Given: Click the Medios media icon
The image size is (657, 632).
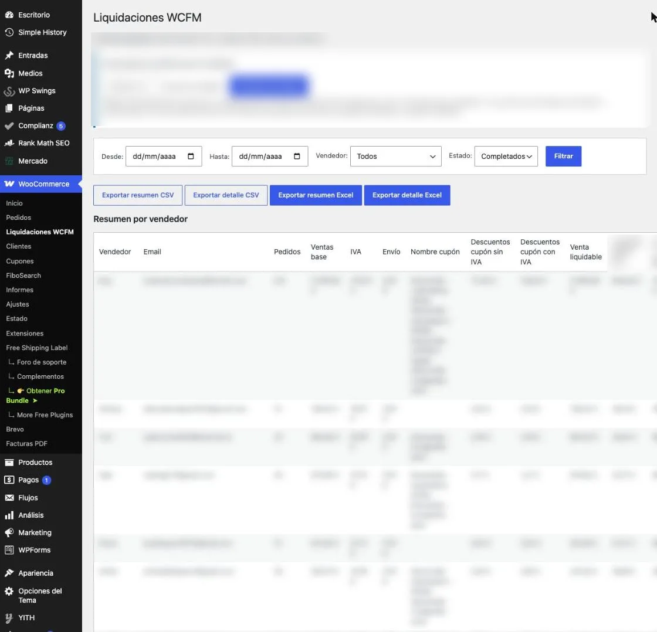Looking at the screenshot, I should 9,73.
